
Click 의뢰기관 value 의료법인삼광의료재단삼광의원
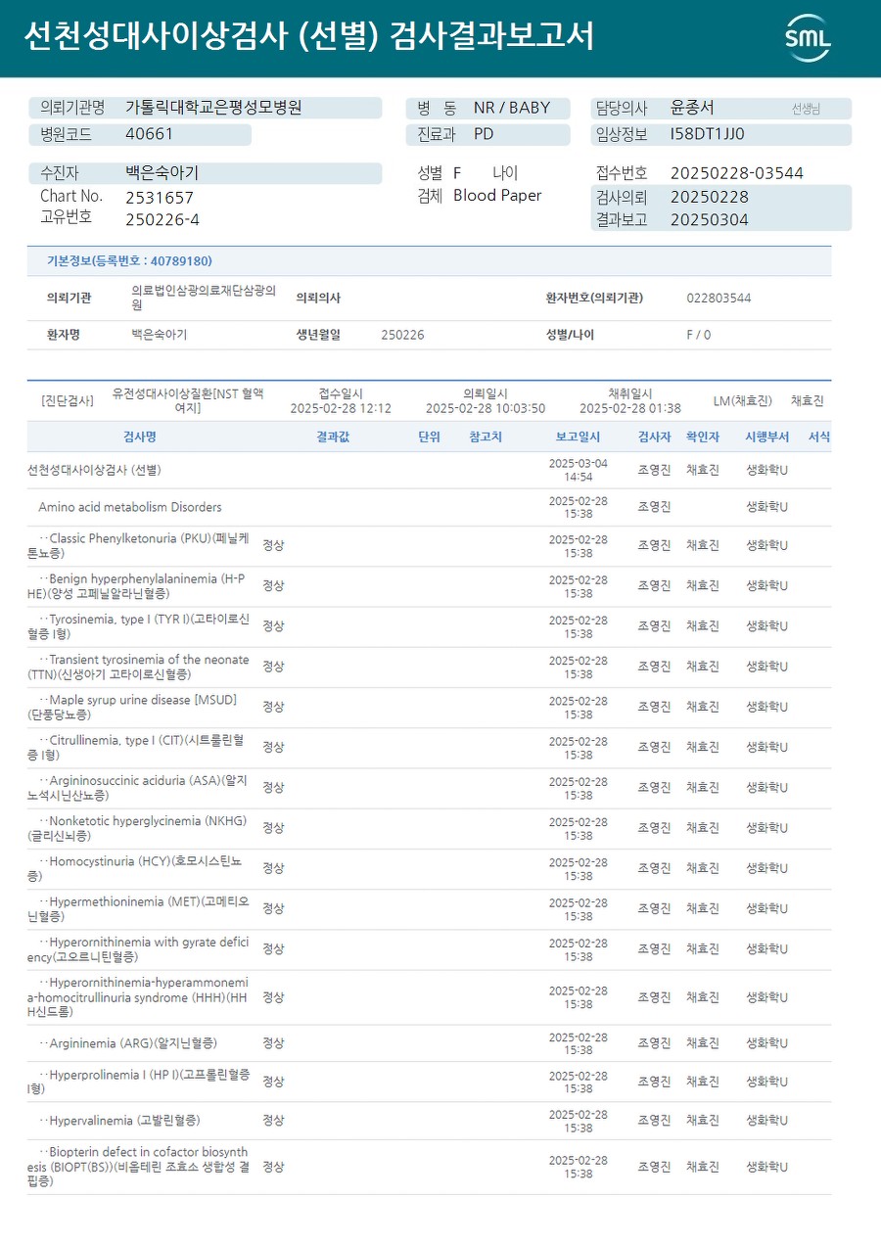[x=204, y=298]
